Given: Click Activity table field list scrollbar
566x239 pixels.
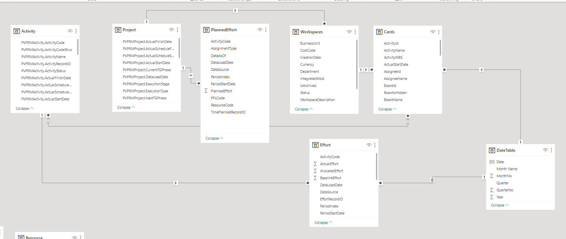Looking at the screenshot, I should point(78,47).
